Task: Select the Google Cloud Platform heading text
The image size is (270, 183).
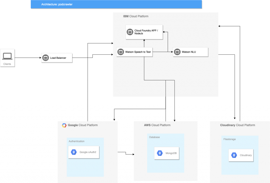Action: tap(83, 125)
